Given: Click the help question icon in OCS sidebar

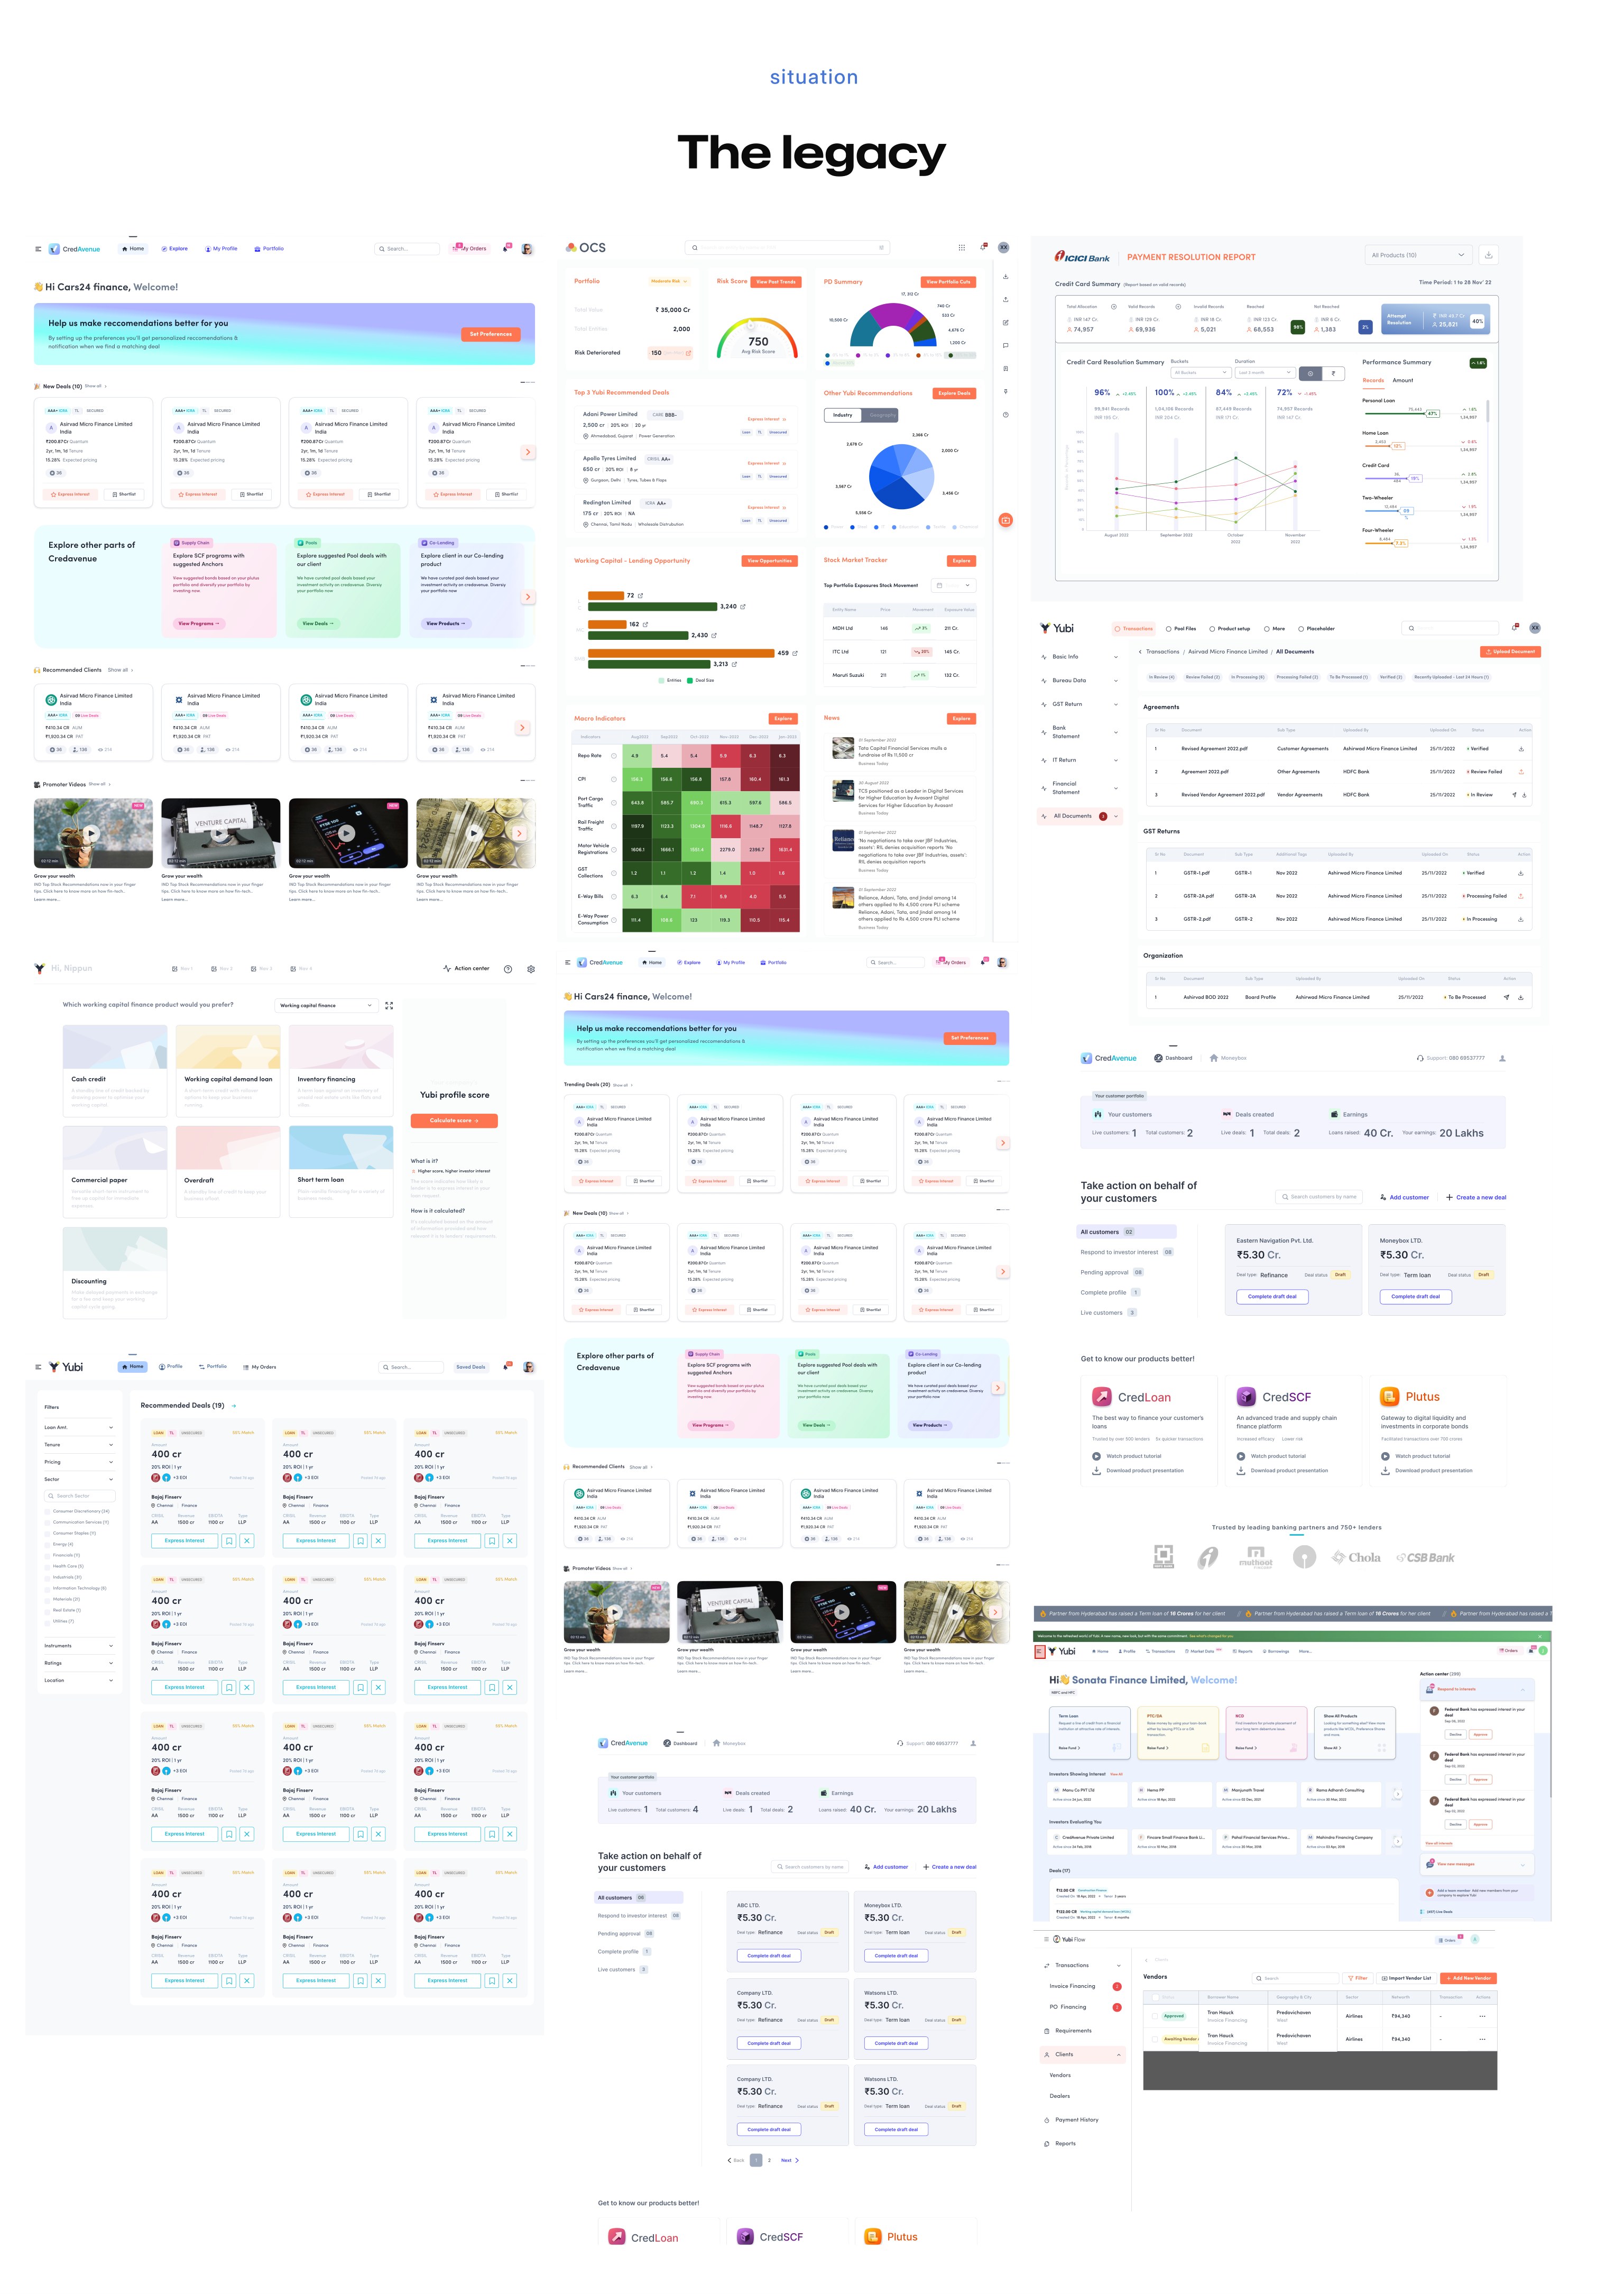Looking at the screenshot, I should pos(1005,414).
